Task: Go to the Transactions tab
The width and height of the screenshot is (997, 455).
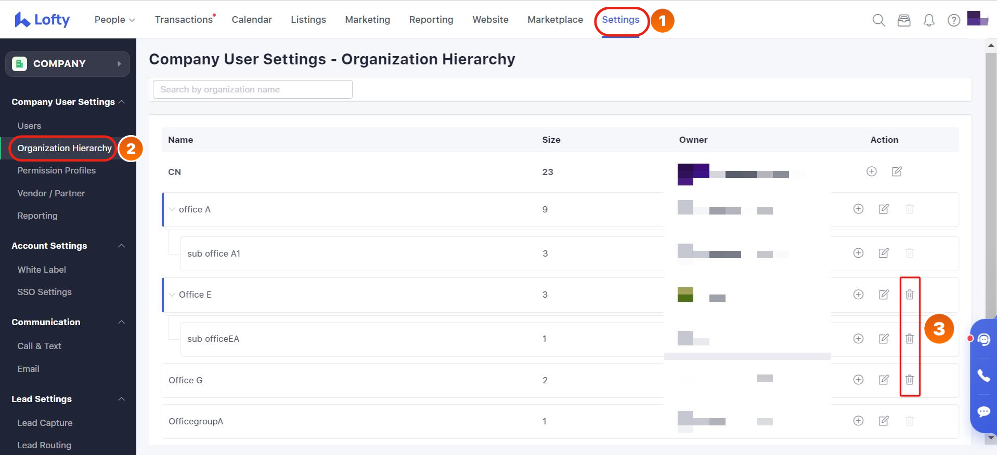Action: click(184, 20)
